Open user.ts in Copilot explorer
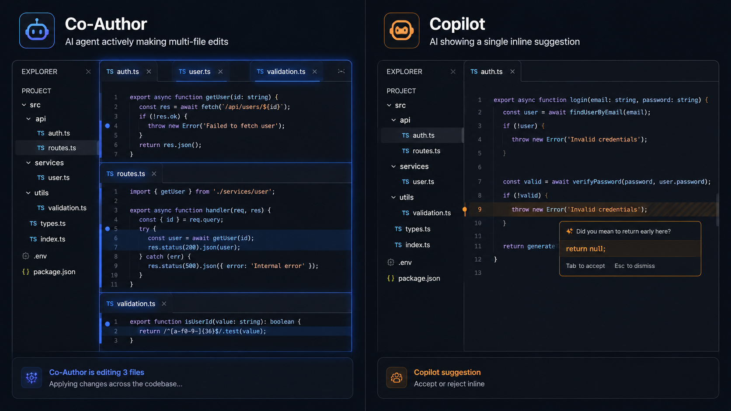 click(418, 182)
